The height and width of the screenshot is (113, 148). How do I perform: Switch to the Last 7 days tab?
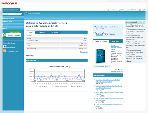[x=41, y=33]
